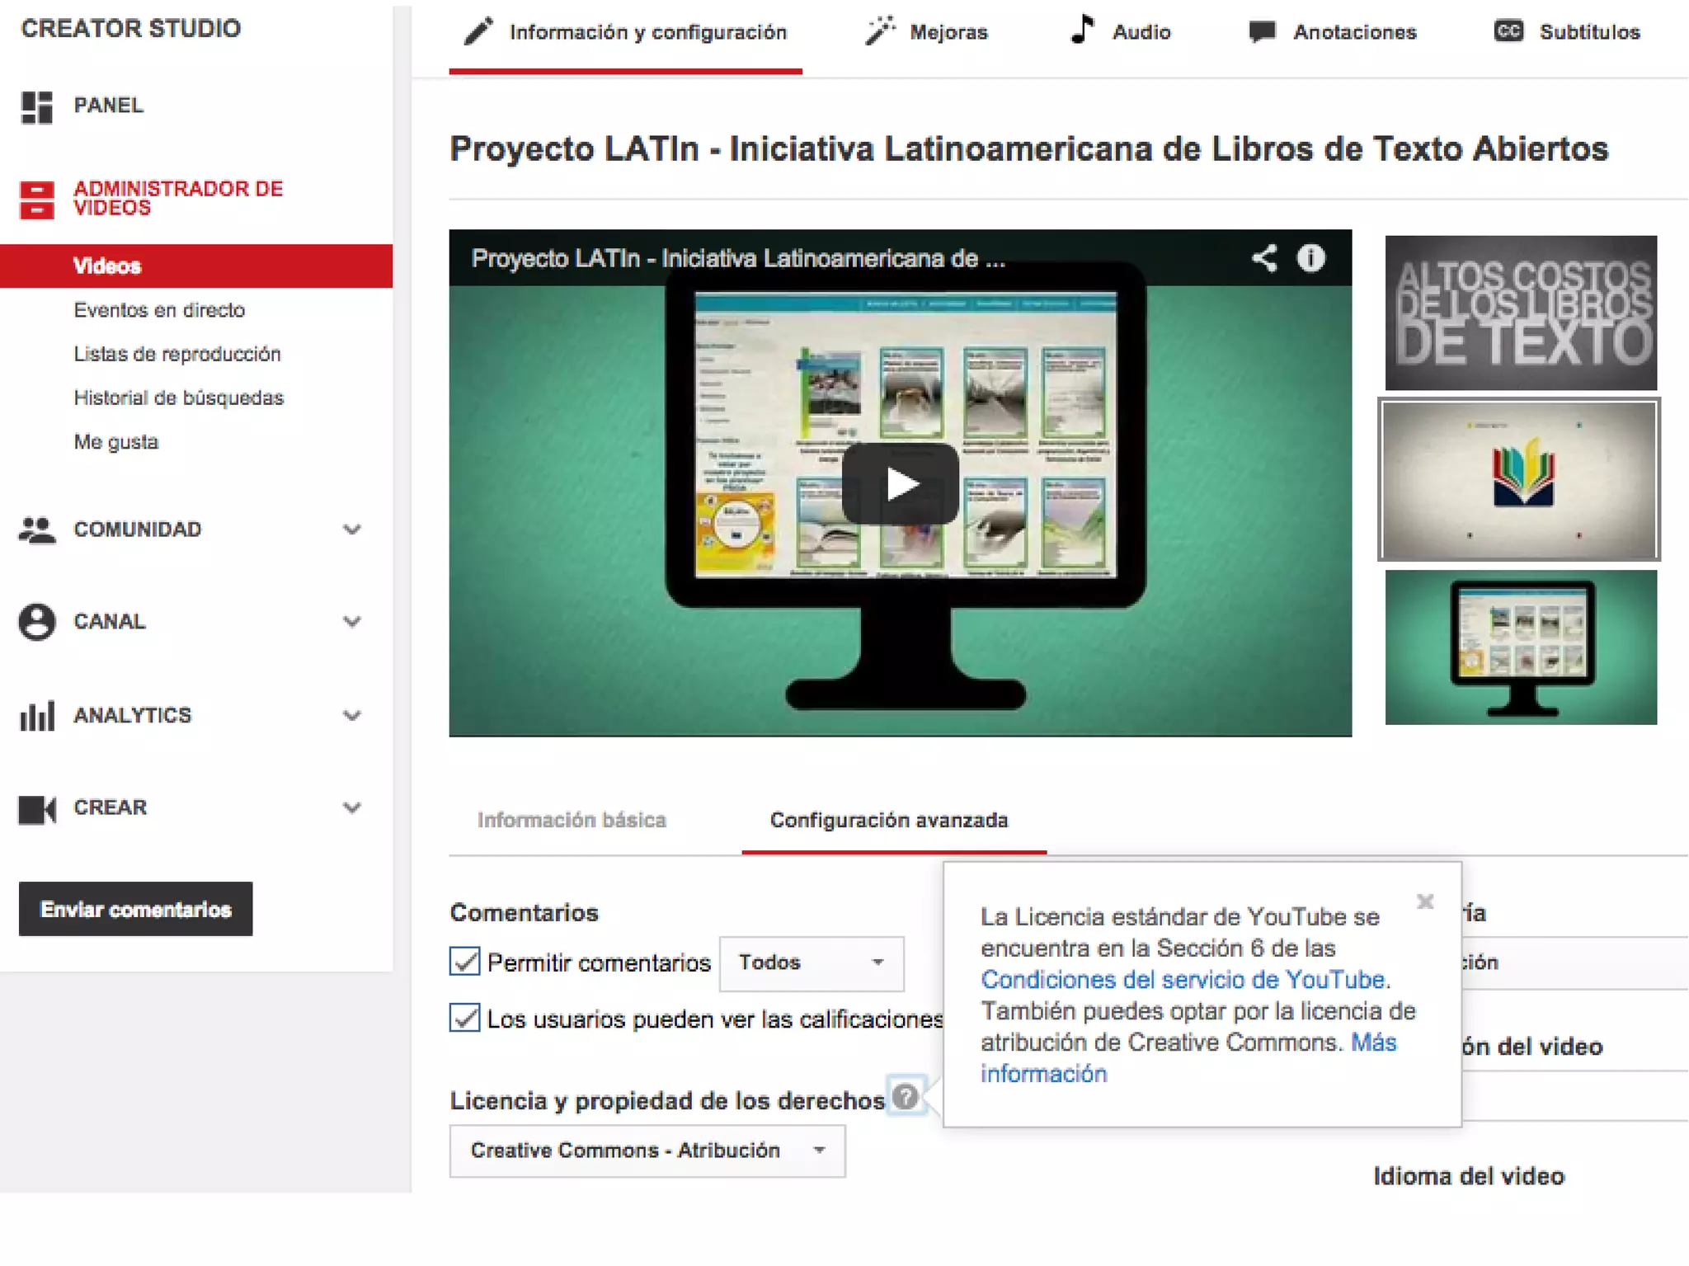Open Condiciones del servicio de YouTube link
1689x1266 pixels.
pos(1182,979)
